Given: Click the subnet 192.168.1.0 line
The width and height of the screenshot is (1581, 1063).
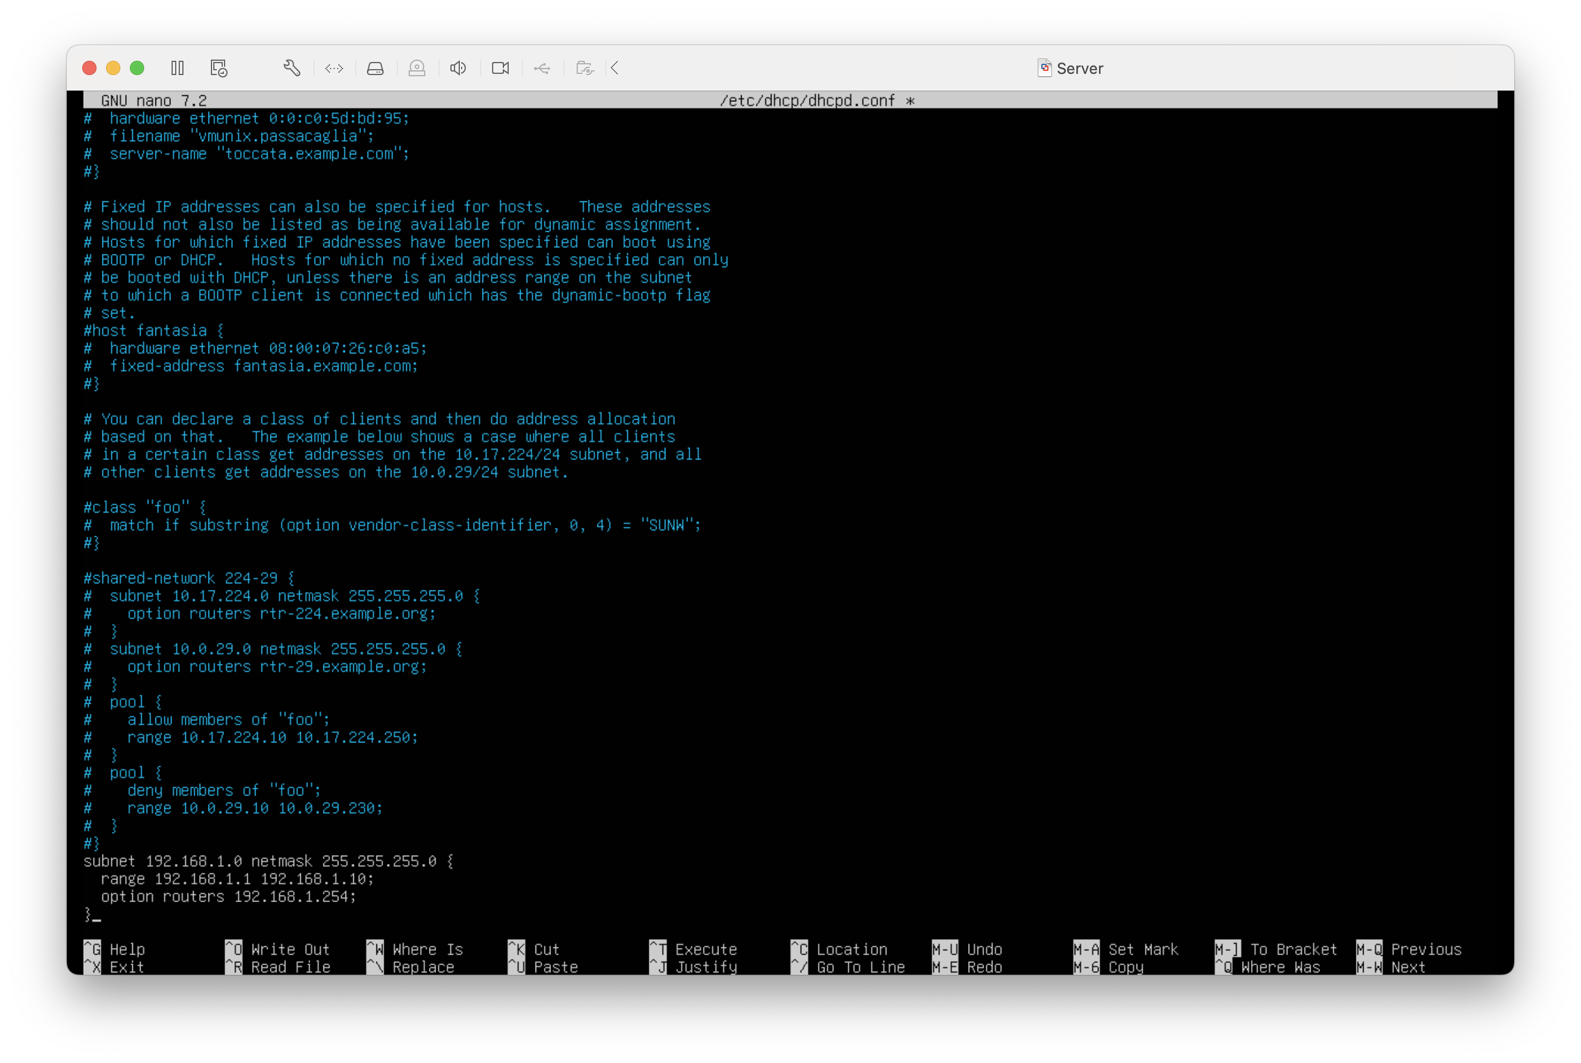Looking at the screenshot, I should pyautogui.click(x=267, y=861).
